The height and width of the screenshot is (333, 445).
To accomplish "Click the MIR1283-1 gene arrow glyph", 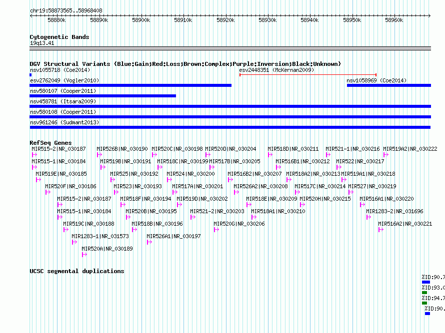I will tap(74, 242).
